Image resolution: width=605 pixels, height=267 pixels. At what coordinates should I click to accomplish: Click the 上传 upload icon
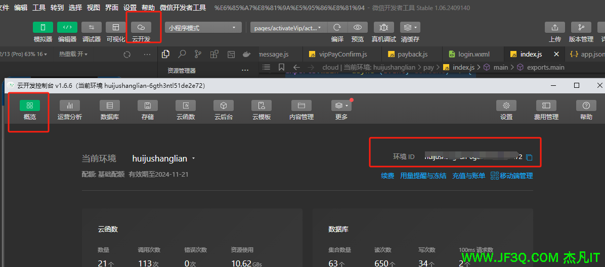555,27
